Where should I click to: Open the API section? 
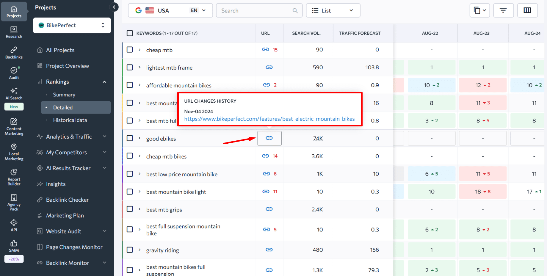tap(14, 225)
